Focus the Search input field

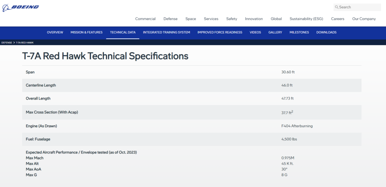click(x=357, y=7)
